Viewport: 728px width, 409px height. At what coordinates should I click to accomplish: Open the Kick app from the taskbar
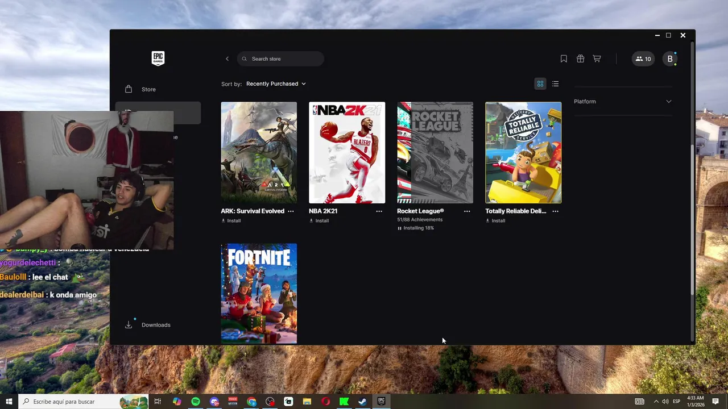click(344, 402)
